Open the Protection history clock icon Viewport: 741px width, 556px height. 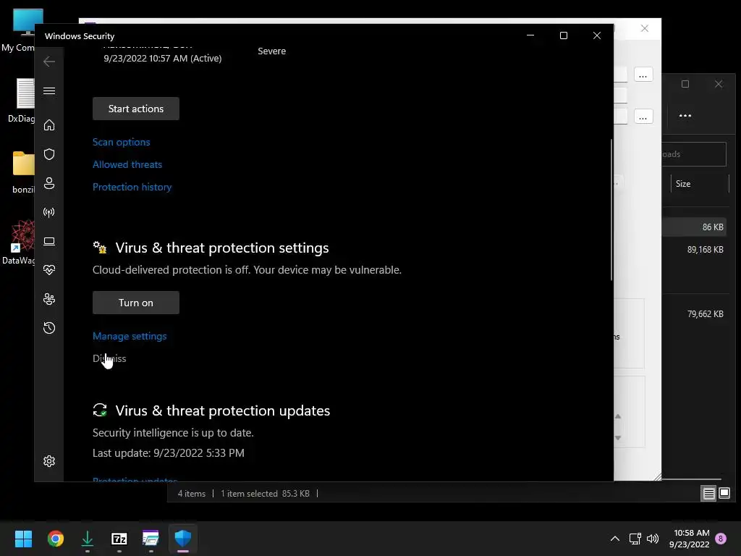[x=49, y=328]
